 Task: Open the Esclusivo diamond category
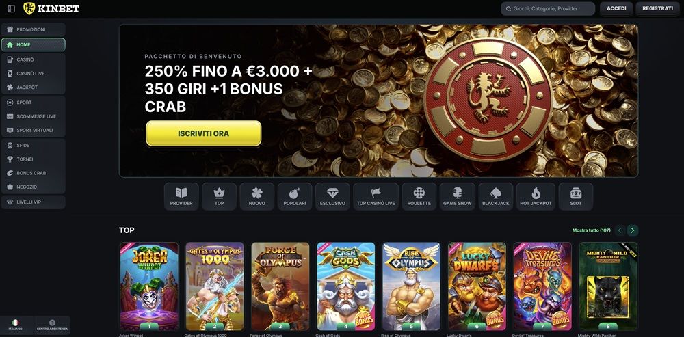pos(332,196)
